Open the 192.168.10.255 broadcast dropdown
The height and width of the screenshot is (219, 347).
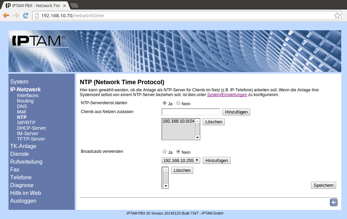[181, 160]
